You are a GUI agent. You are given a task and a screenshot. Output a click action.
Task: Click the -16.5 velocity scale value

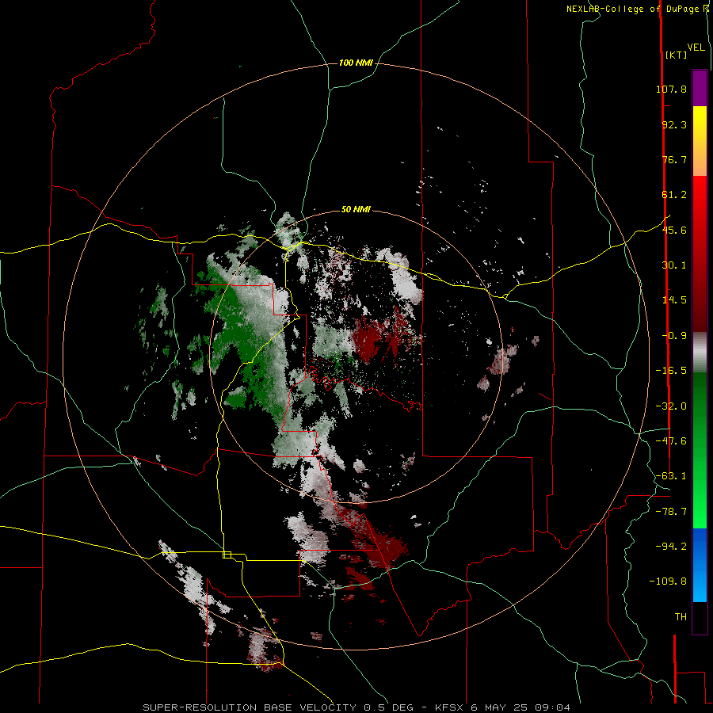click(x=671, y=371)
